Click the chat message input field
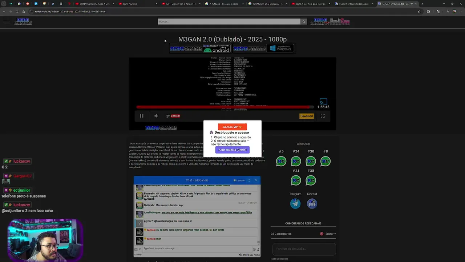The height and width of the screenshot is (262, 465). [x=197, y=249]
